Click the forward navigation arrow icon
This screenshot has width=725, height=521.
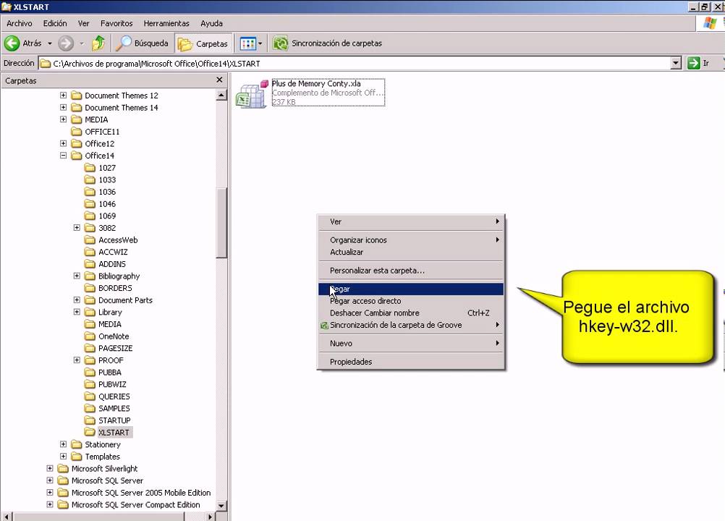(66, 43)
